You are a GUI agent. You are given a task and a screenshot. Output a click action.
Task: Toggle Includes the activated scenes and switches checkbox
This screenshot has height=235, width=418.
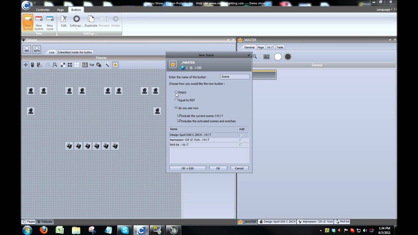coord(179,121)
